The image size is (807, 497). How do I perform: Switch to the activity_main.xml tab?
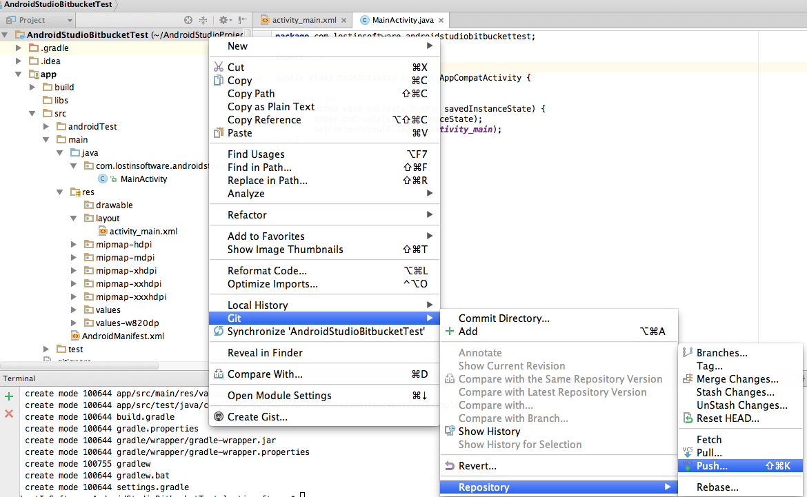coord(303,21)
